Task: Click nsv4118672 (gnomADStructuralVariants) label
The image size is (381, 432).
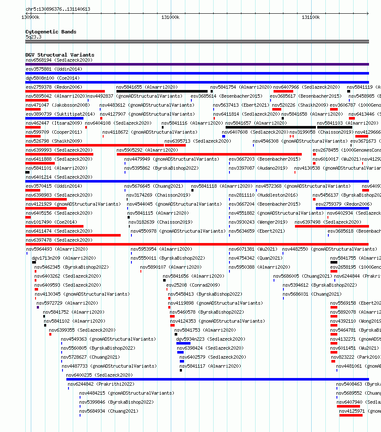Action: tap(150, 132)
